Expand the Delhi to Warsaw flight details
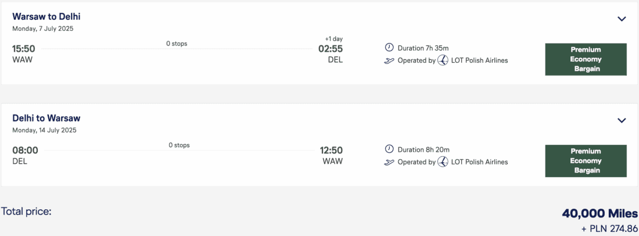 [622, 121]
